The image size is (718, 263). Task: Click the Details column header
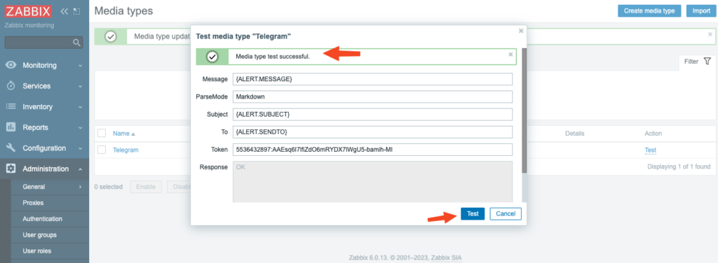[575, 134]
